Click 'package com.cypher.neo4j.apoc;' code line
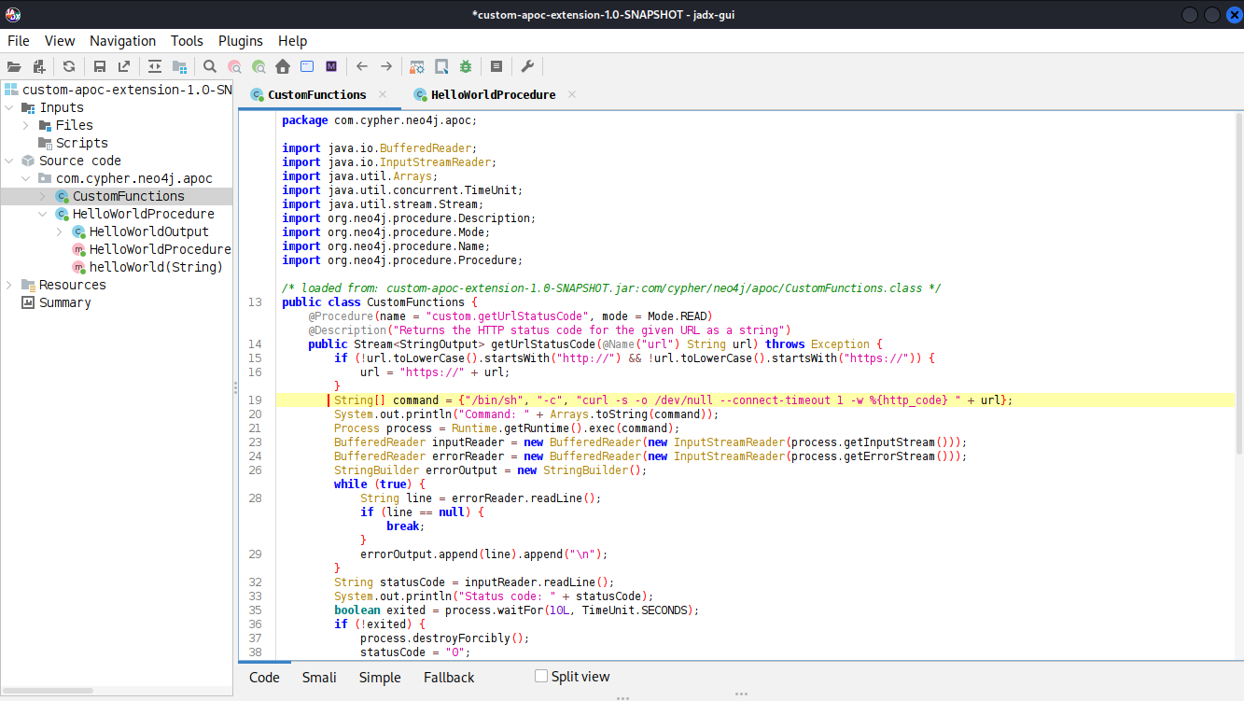Screen dimensions: 1244x701 pyautogui.click(x=379, y=119)
